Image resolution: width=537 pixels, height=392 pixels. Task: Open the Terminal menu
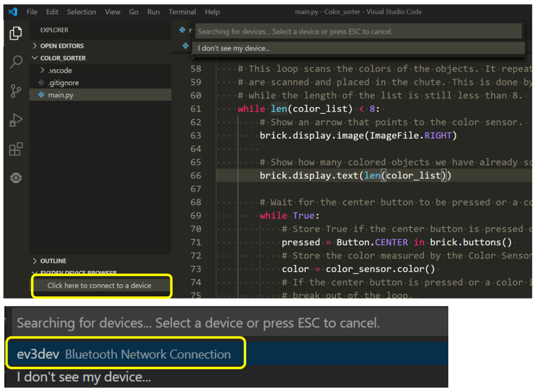(182, 12)
